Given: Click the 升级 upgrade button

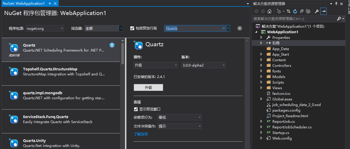Looking at the screenshot, I should (148, 87).
